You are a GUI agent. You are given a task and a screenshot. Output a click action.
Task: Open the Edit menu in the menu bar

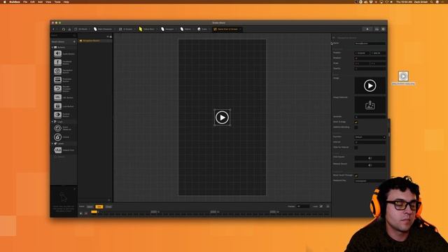click(x=33, y=2)
